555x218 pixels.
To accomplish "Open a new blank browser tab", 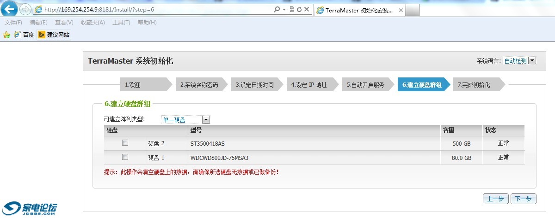I will click(x=413, y=10).
